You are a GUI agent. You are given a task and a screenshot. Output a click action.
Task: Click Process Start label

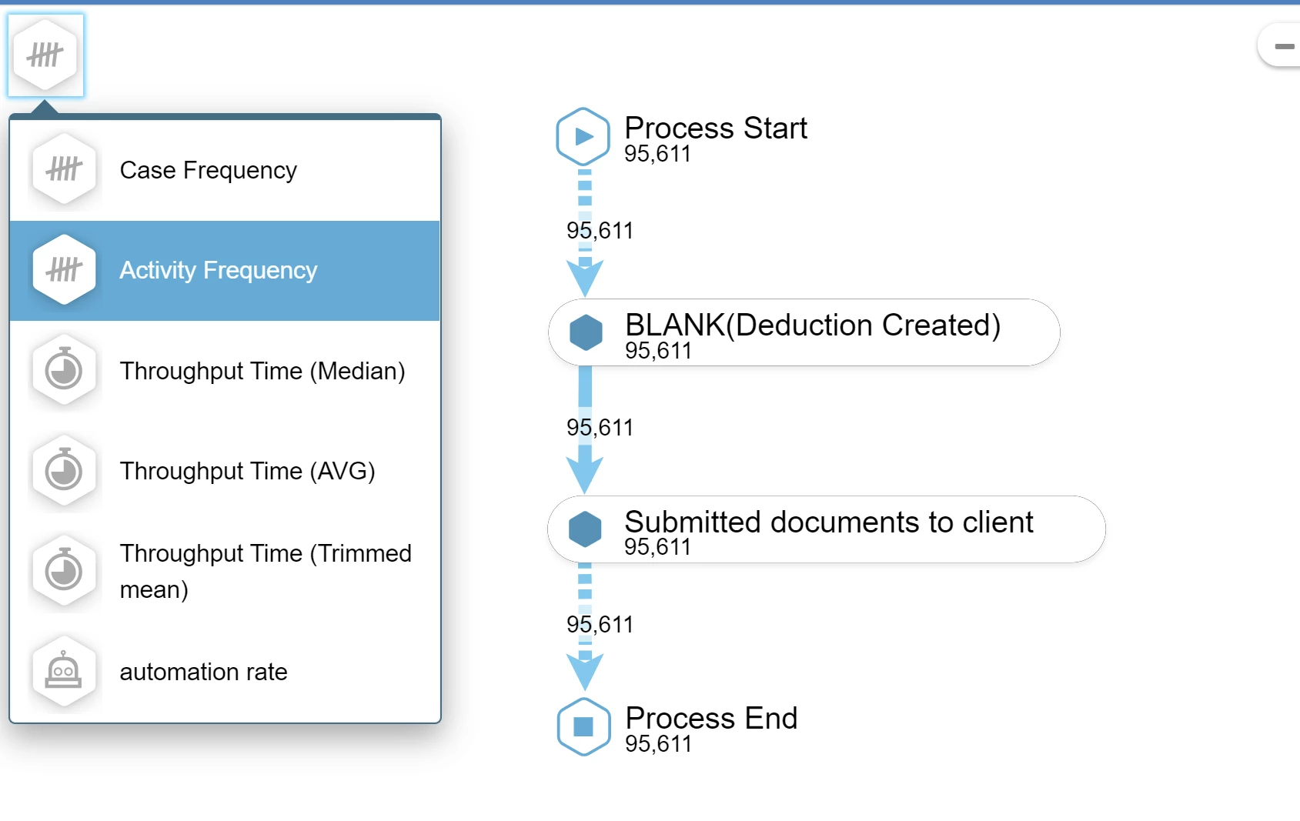click(715, 128)
